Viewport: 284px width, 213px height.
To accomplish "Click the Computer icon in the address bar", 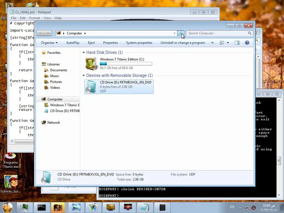I will [x=59, y=33].
